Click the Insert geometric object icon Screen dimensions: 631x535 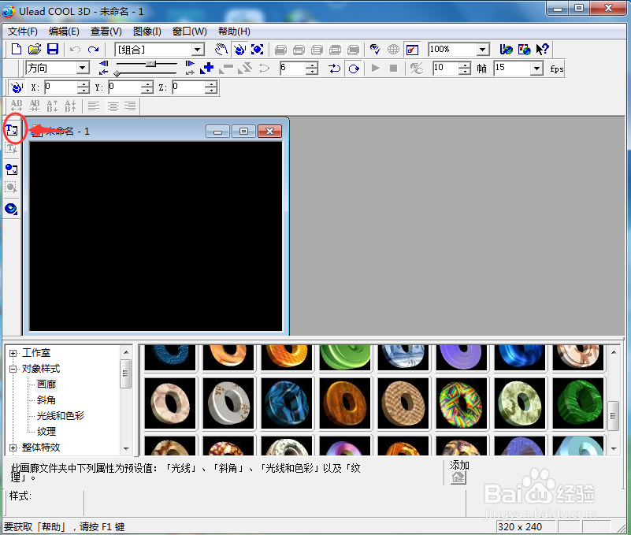point(11,209)
